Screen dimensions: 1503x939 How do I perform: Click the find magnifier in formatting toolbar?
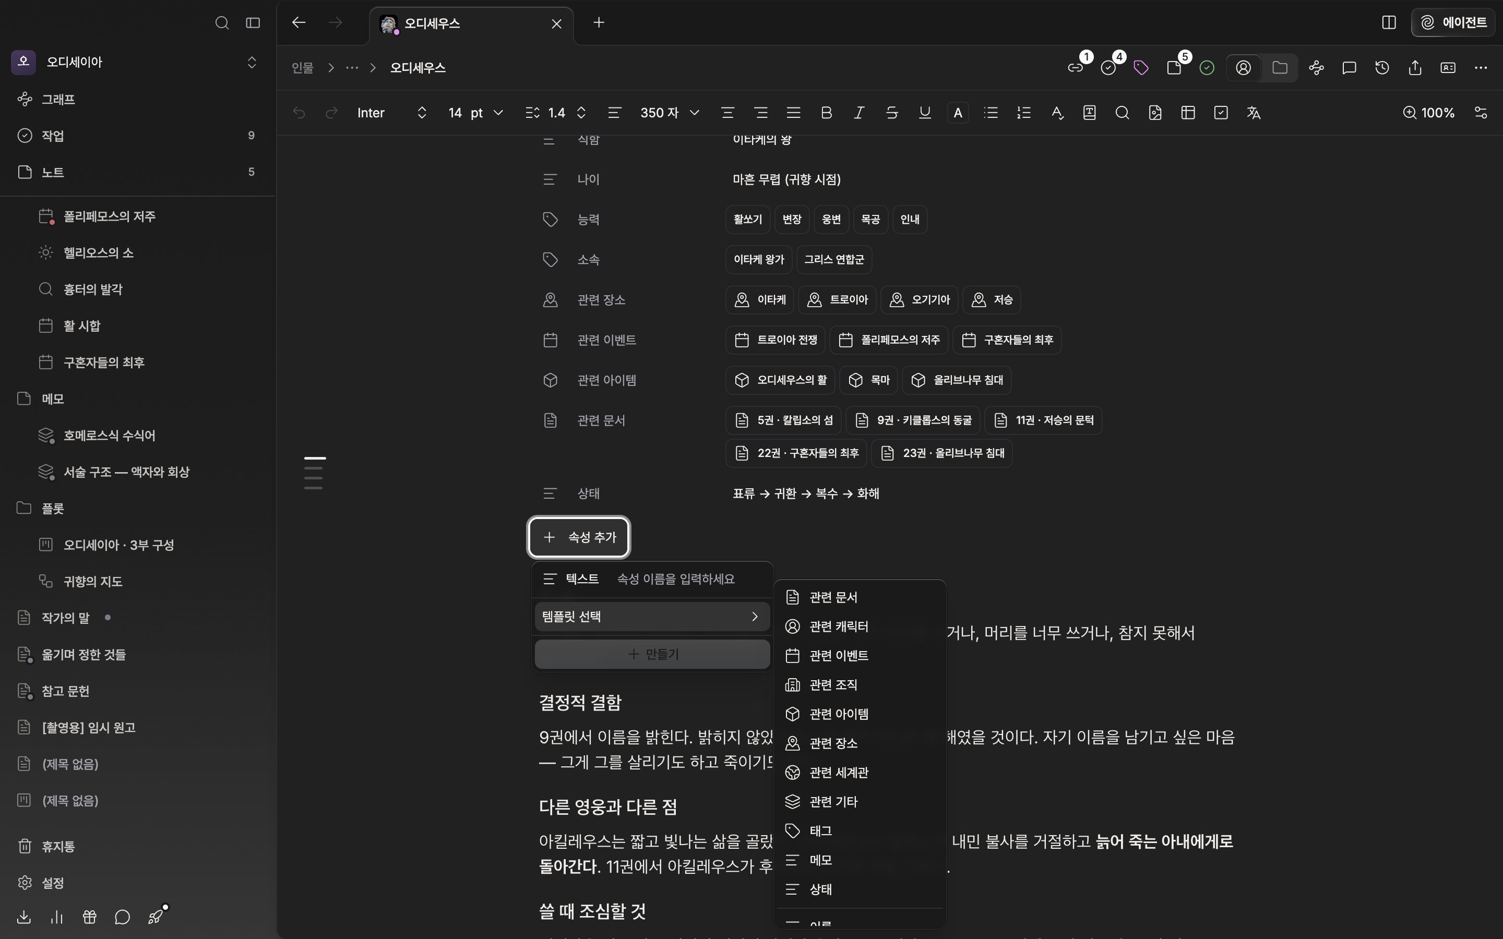(1122, 112)
